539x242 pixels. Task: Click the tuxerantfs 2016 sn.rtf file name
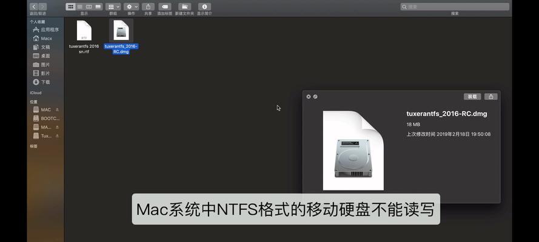coord(84,49)
